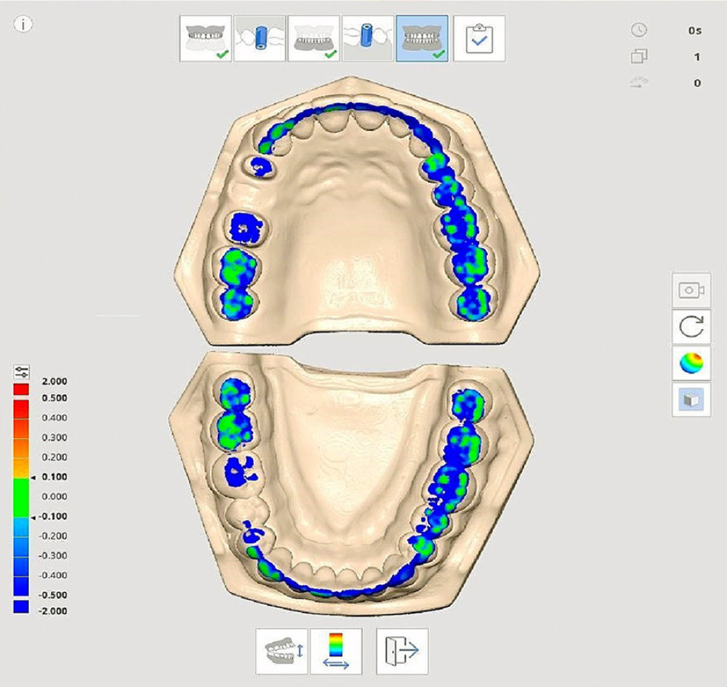Reset the model view rotation
727x687 pixels.
click(690, 326)
